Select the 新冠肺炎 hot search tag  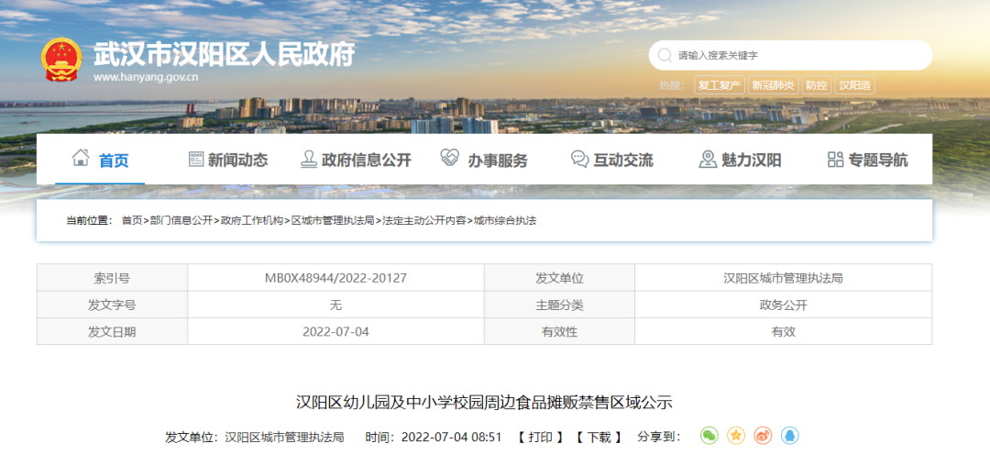pos(773,85)
